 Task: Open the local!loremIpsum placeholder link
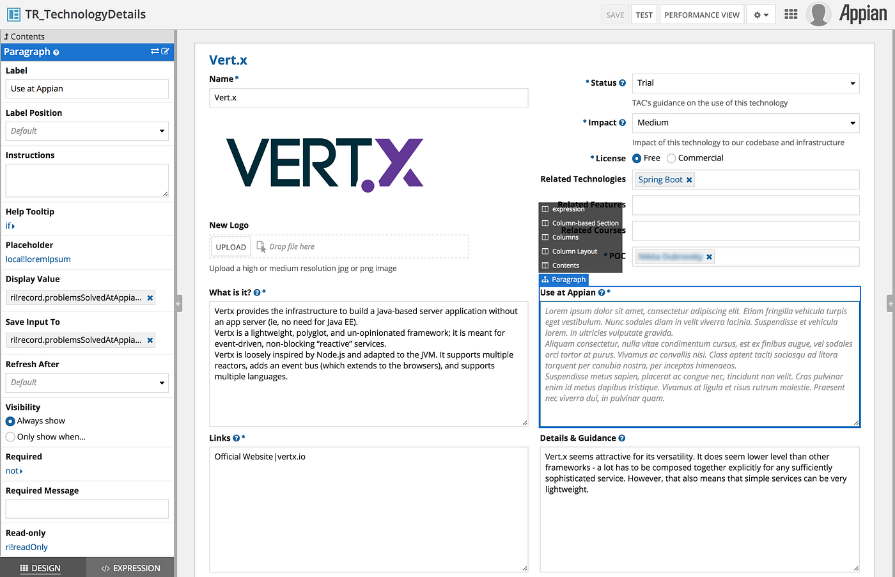(x=38, y=260)
